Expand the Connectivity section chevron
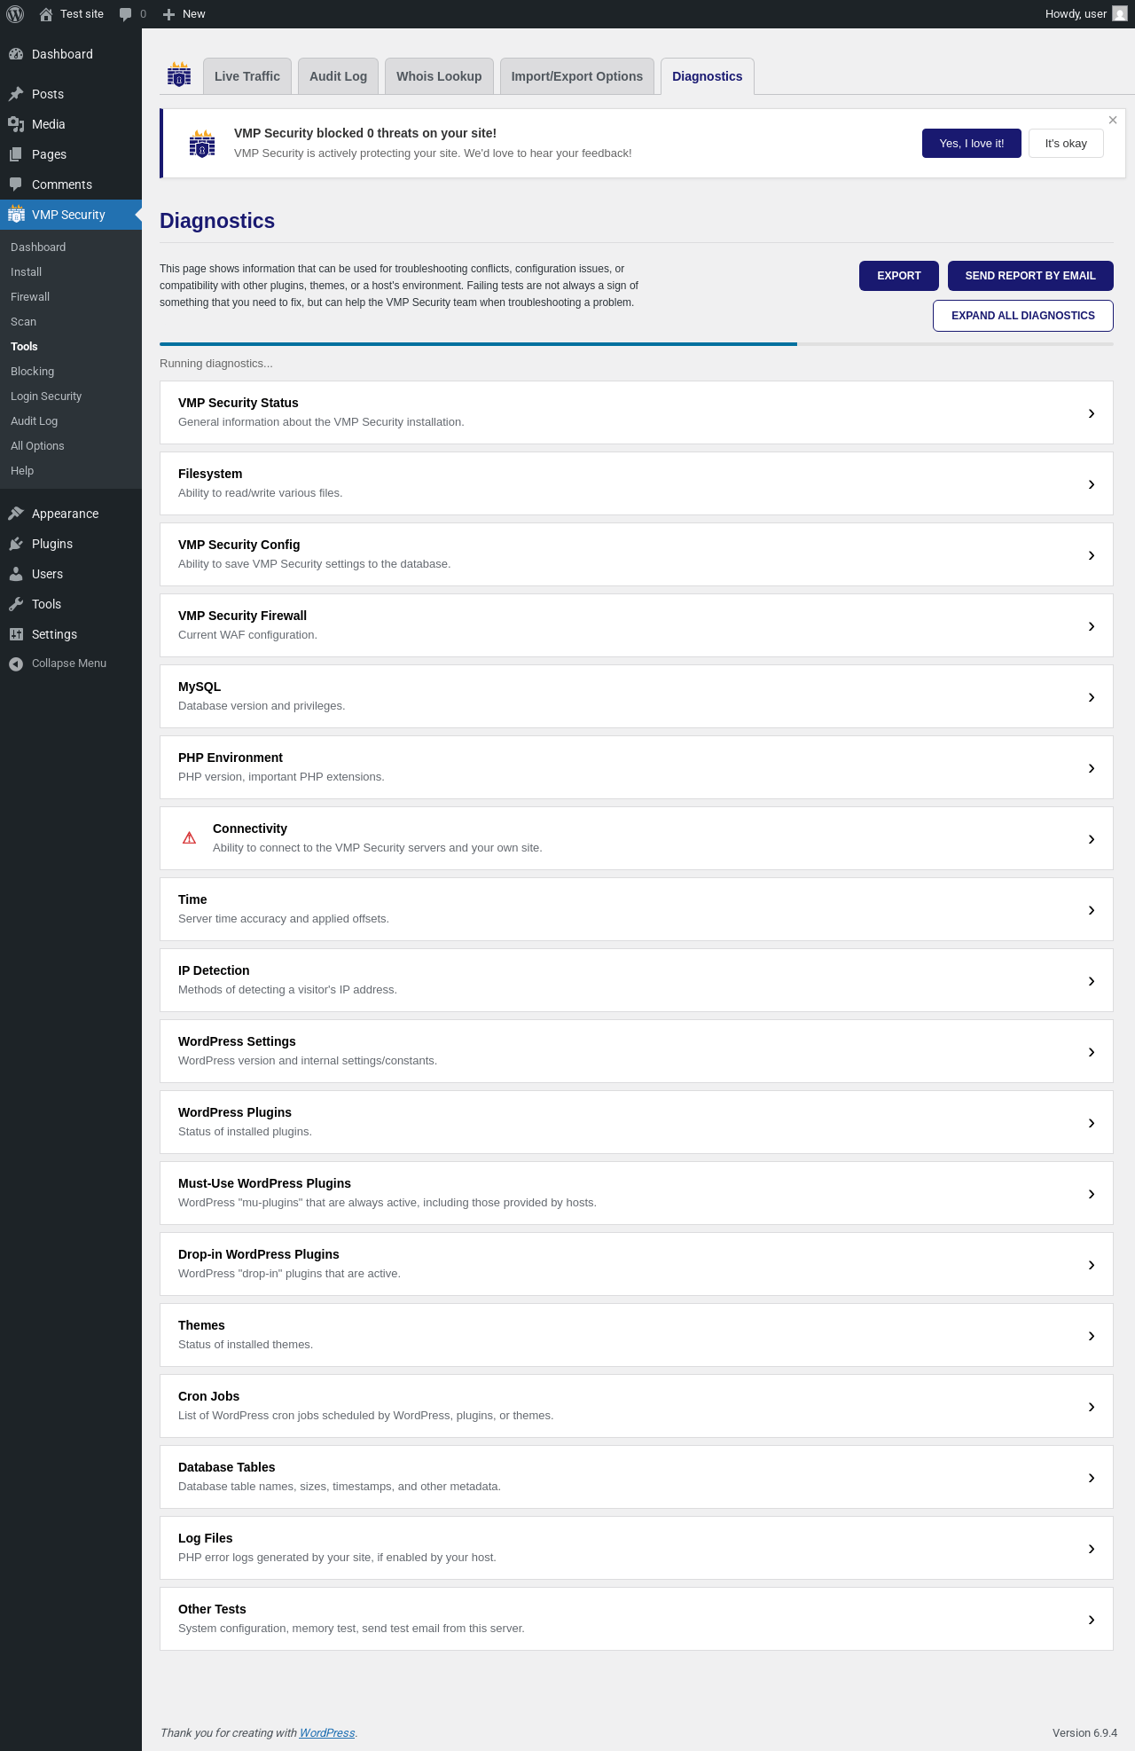This screenshot has width=1135, height=1751. (x=1092, y=839)
